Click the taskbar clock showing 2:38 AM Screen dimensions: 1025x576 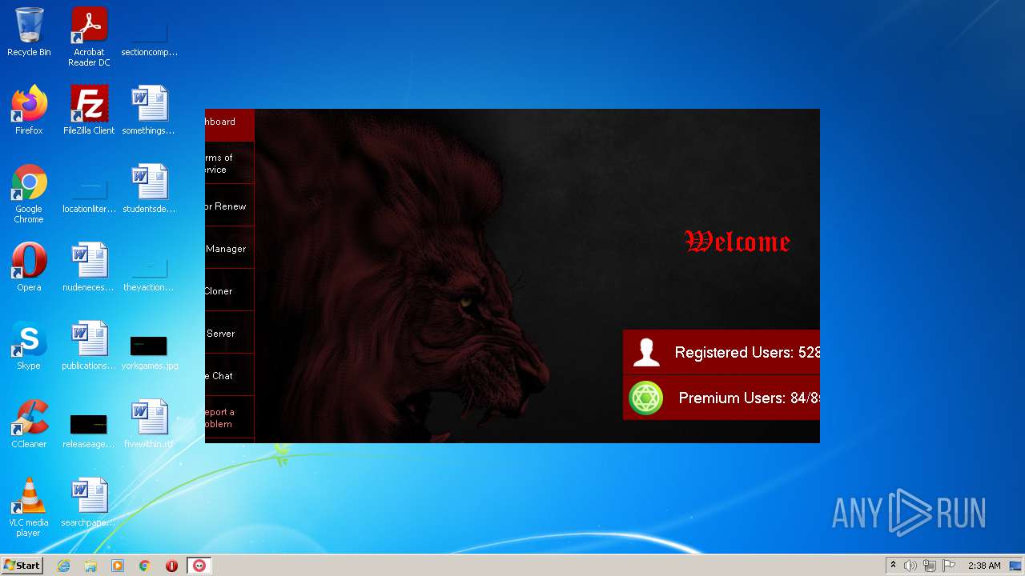[984, 566]
